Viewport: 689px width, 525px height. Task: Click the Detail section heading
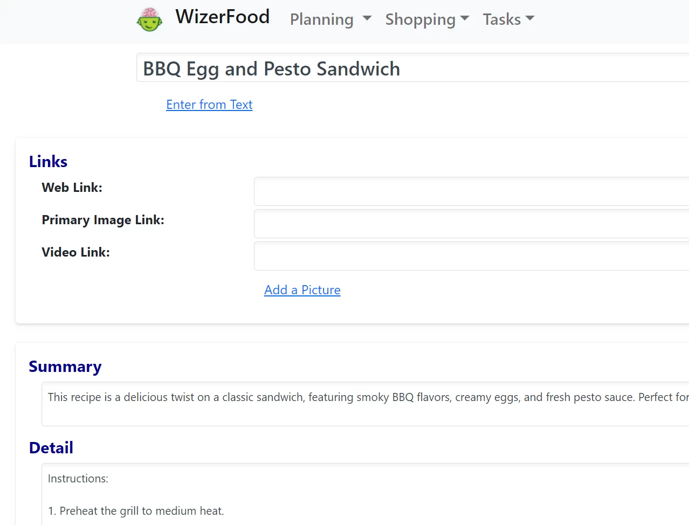point(51,448)
